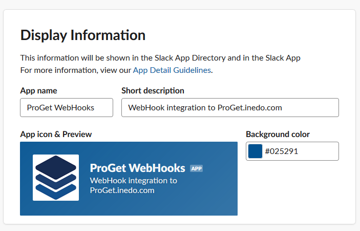Click the 'App name' label
The height and width of the screenshot is (231, 360).
coord(38,91)
